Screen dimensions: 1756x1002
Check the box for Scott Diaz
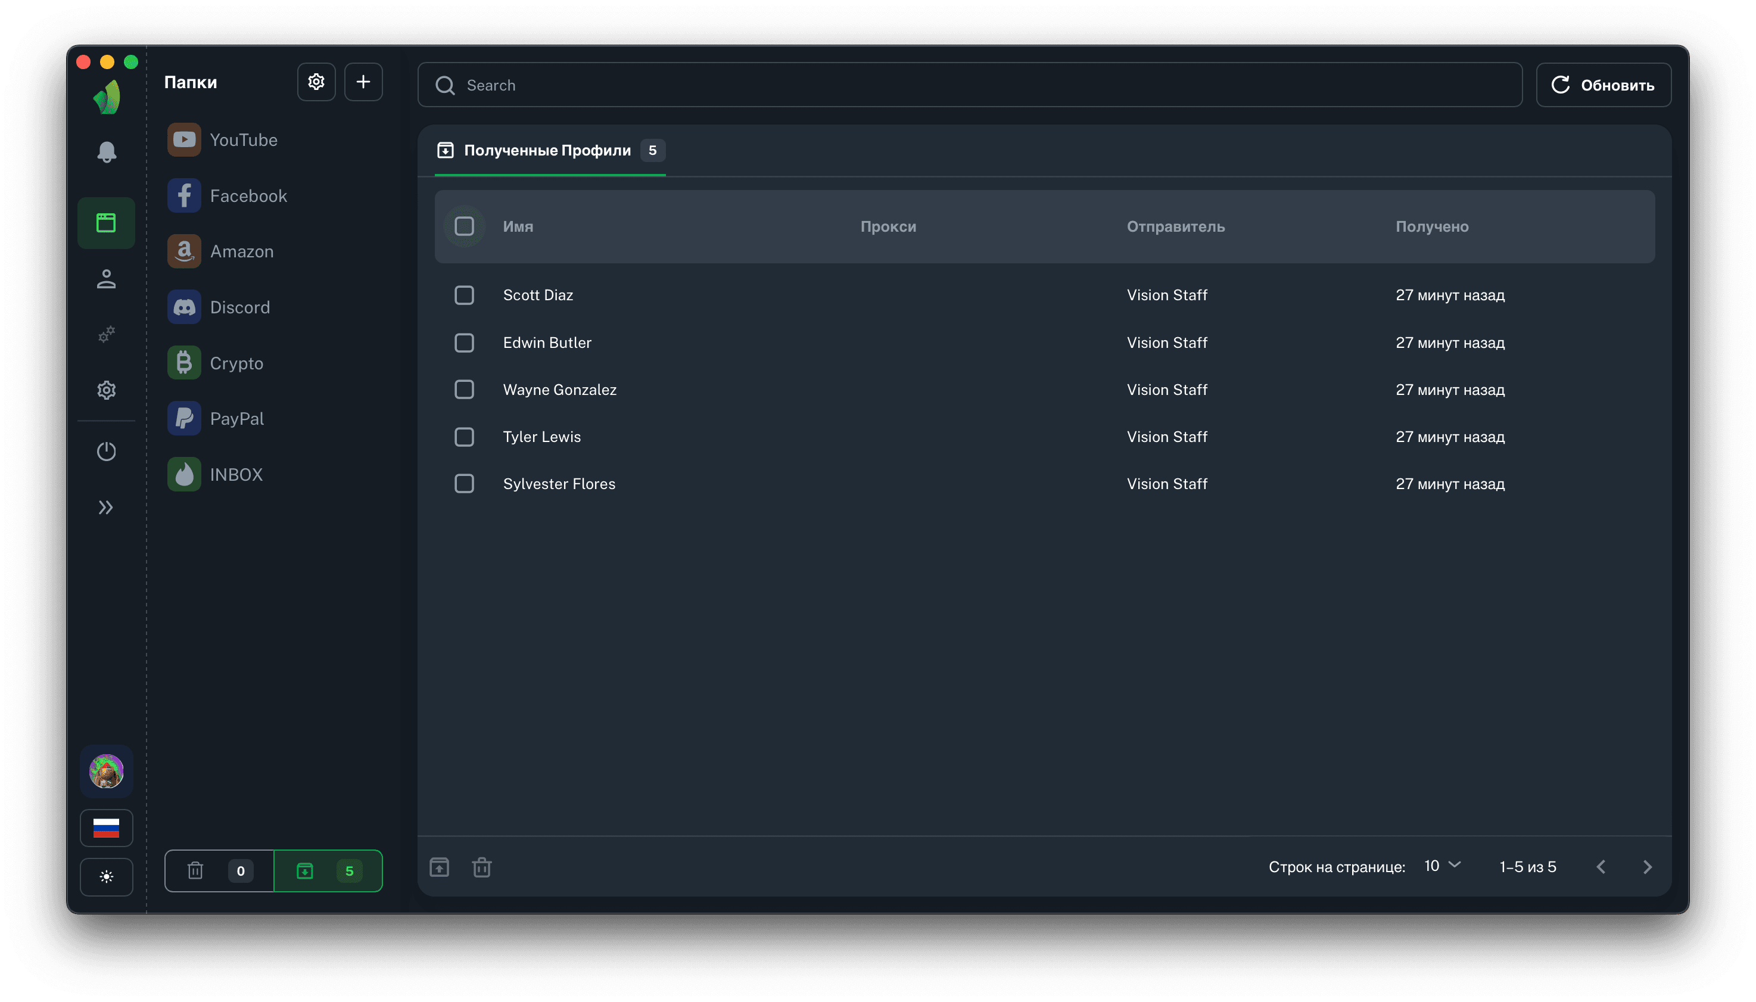pos(465,295)
